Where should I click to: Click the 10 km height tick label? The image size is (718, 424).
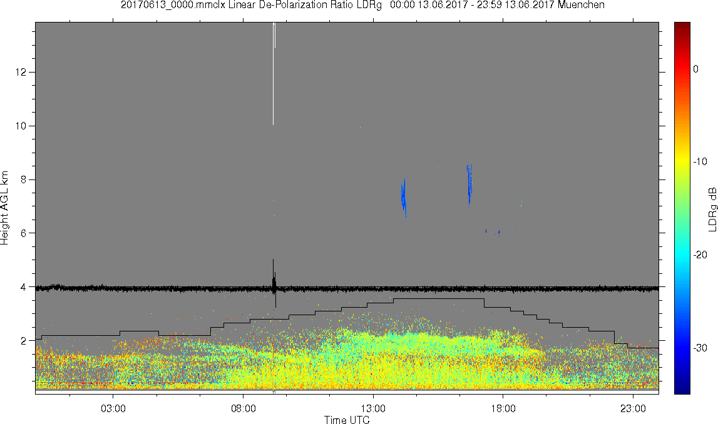20,126
